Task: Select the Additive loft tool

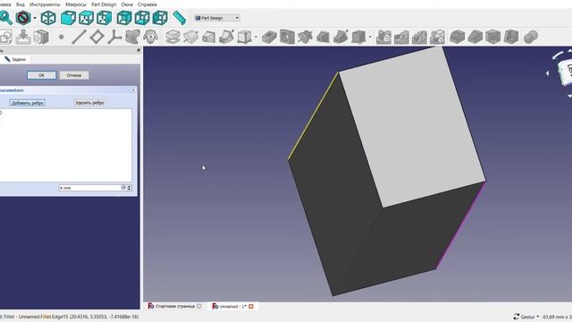Action: coord(208,37)
